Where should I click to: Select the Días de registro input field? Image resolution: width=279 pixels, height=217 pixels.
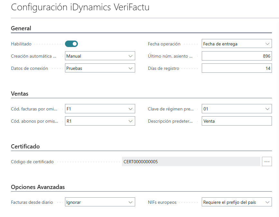[x=237, y=68]
